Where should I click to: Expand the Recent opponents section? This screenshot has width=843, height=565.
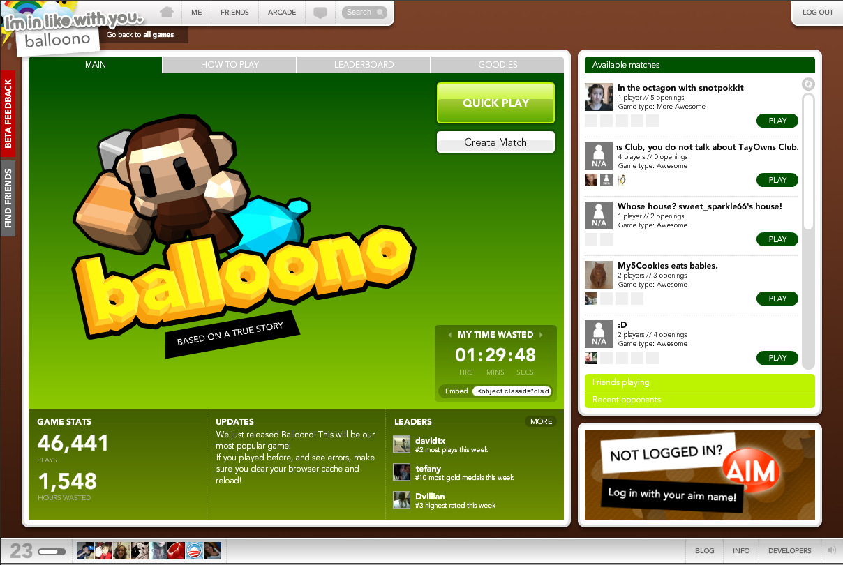point(699,400)
